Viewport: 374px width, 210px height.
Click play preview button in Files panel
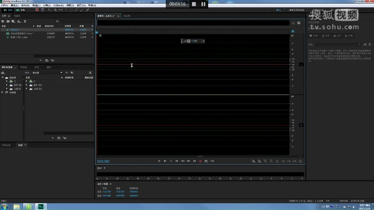click(41, 60)
